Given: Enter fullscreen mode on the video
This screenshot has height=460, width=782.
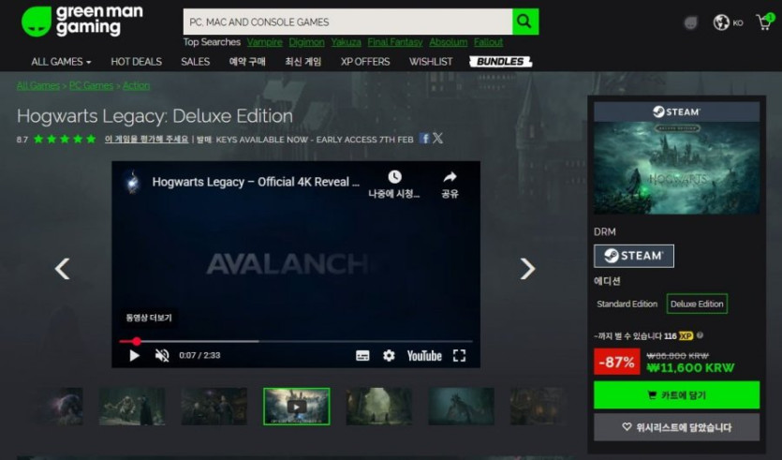Looking at the screenshot, I should [x=459, y=356].
